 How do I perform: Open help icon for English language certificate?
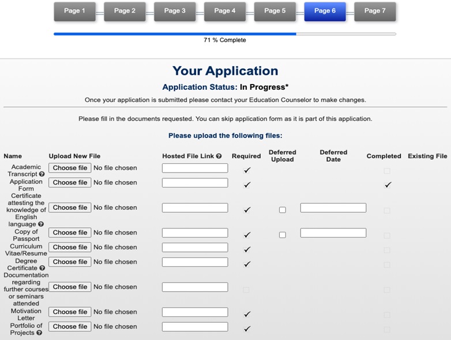41,224
